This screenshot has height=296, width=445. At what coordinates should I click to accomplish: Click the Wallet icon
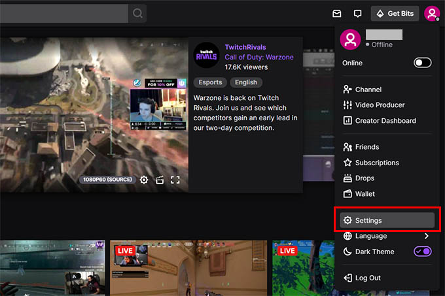[x=347, y=194]
